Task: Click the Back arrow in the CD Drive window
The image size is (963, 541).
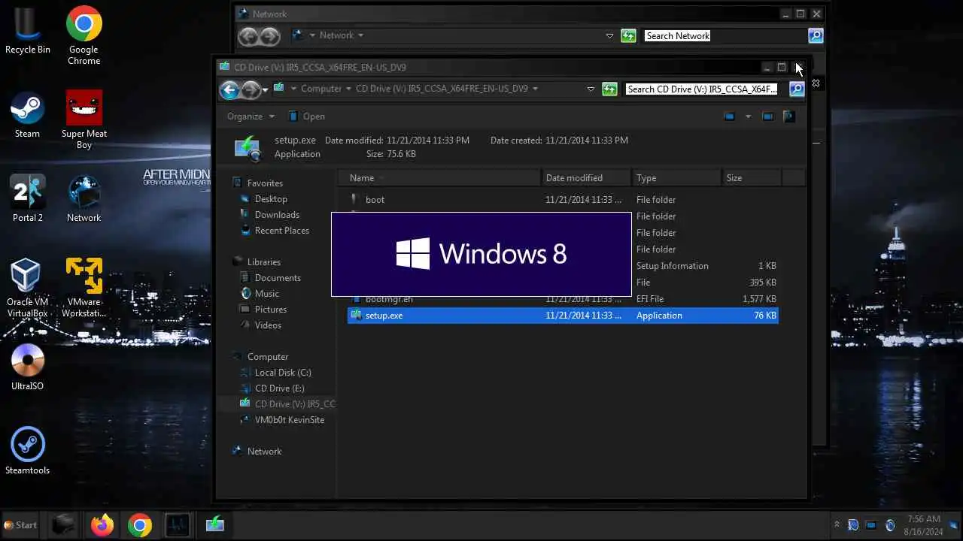Action: point(229,90)
